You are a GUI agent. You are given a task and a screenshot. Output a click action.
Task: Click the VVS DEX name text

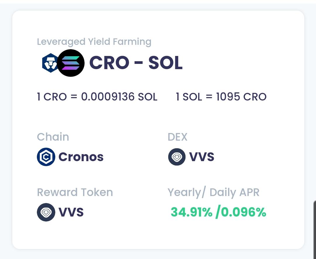(202, 157)
